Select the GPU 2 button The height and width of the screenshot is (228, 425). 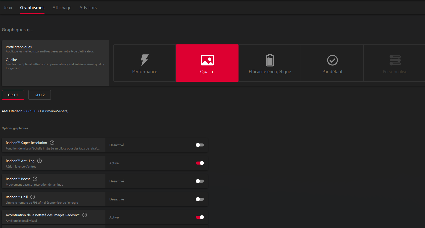pyautogui.click(x=40, y=95)
